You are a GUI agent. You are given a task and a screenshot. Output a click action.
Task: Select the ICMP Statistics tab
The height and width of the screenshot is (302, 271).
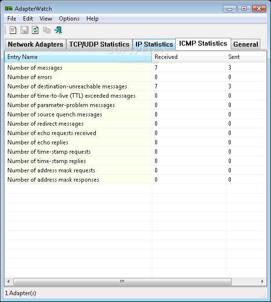(203, 44)
